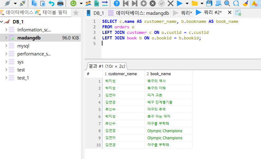This screenshot has width=261, height=159.
Task: Click the export database arrow icon
Action: tap(105, 3)
